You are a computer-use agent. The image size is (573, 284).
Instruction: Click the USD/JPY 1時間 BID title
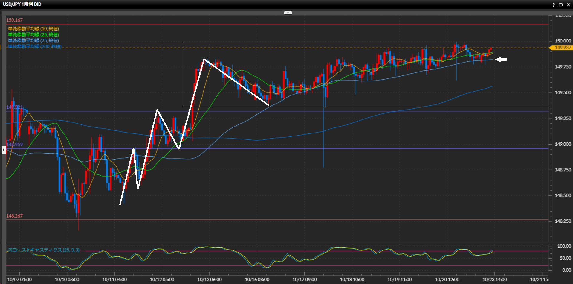pos(22,4)
